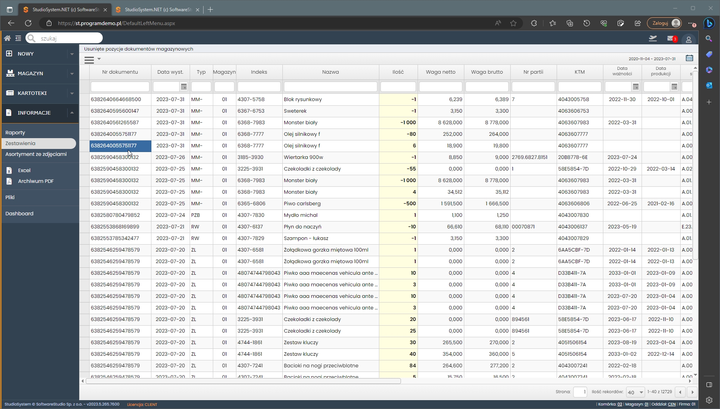Toggle the left menu collapse icon
The height and width of the screenshot is (409, 720).
pos(18,38)
